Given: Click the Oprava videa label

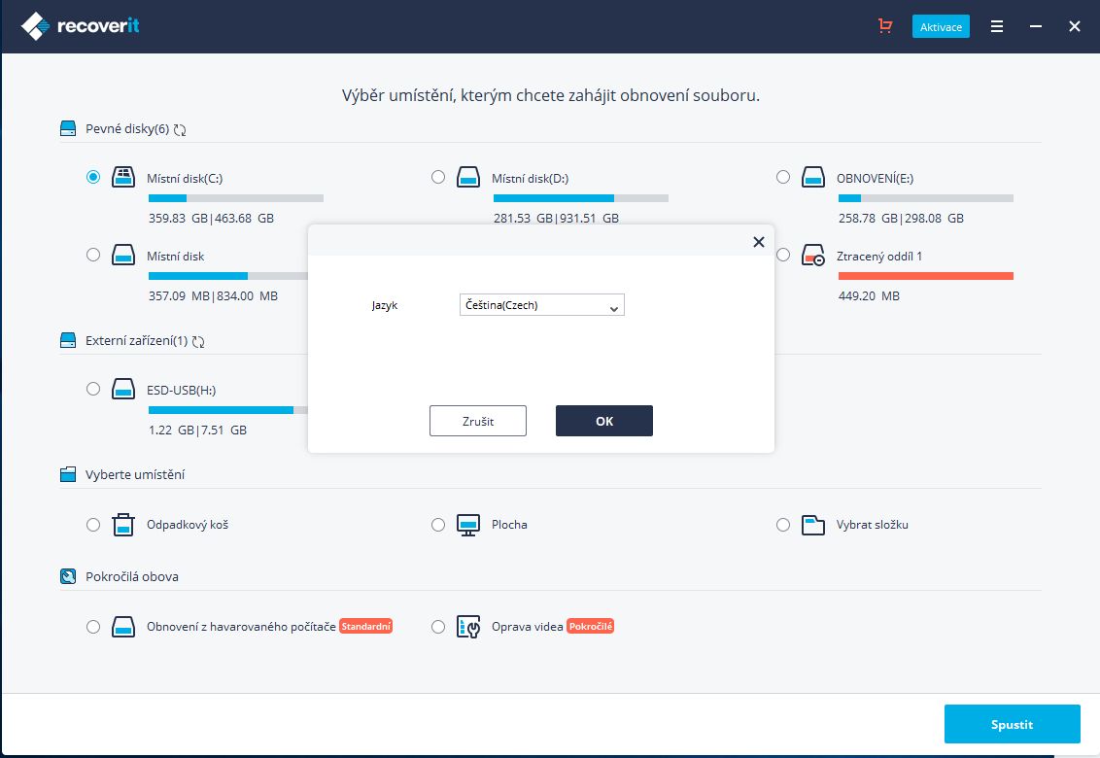Looking at the screenshot, I should pyautogui.click(x=527, y=627).
